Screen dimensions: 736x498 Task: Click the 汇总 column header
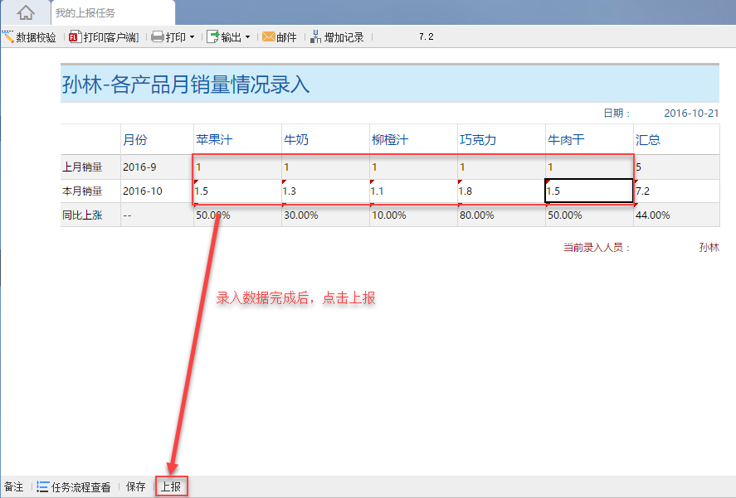pos(676,139)
